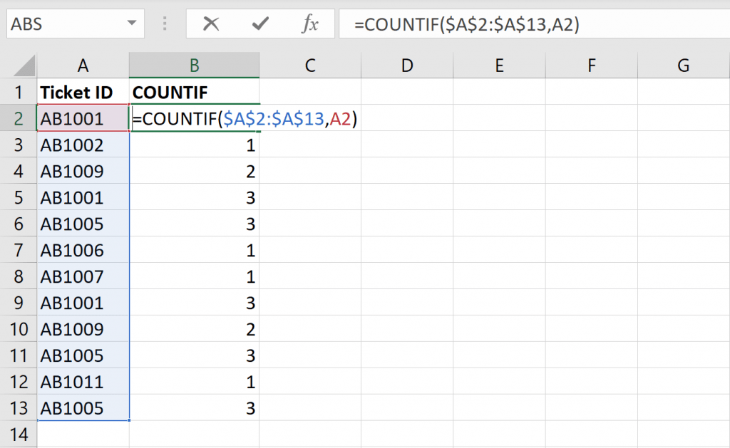This screenshot has width=730, height=448.
Task: Click cell A2 containing AB1001
Action: 83,119
